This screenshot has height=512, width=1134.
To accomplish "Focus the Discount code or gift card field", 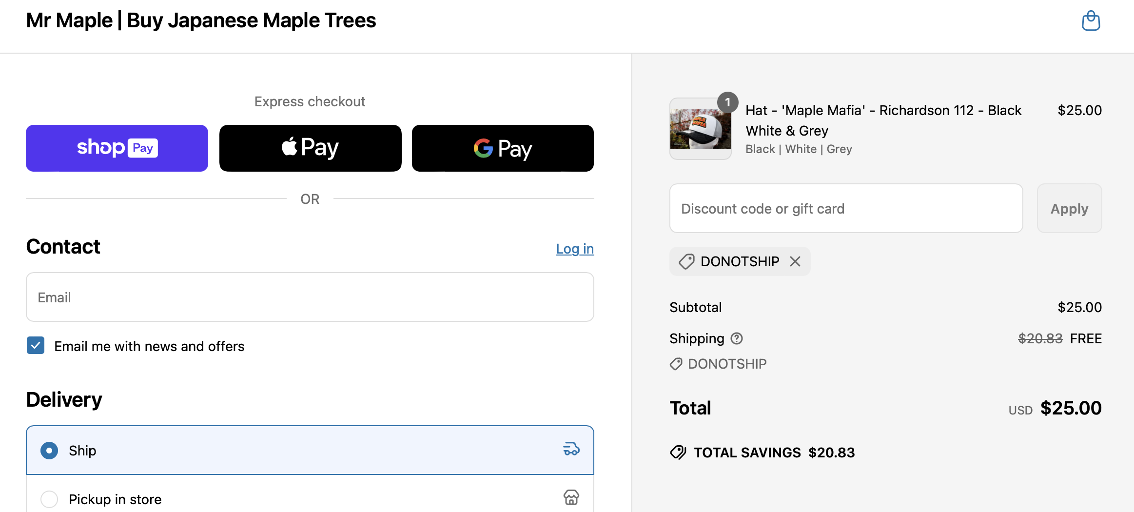I will coord(846,208).
